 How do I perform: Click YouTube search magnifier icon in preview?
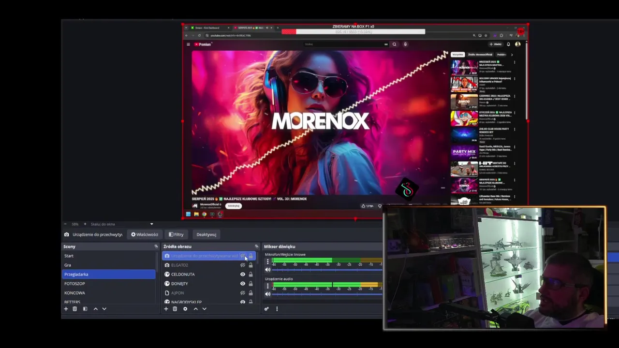pyautogui.click(x=394, y=44)
